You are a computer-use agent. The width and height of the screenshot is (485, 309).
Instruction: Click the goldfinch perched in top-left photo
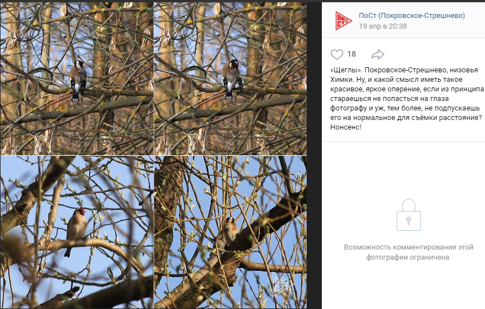78,80
